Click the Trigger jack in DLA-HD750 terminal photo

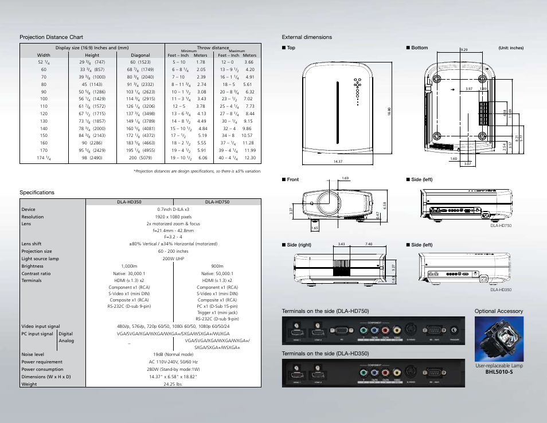point(454,330)
